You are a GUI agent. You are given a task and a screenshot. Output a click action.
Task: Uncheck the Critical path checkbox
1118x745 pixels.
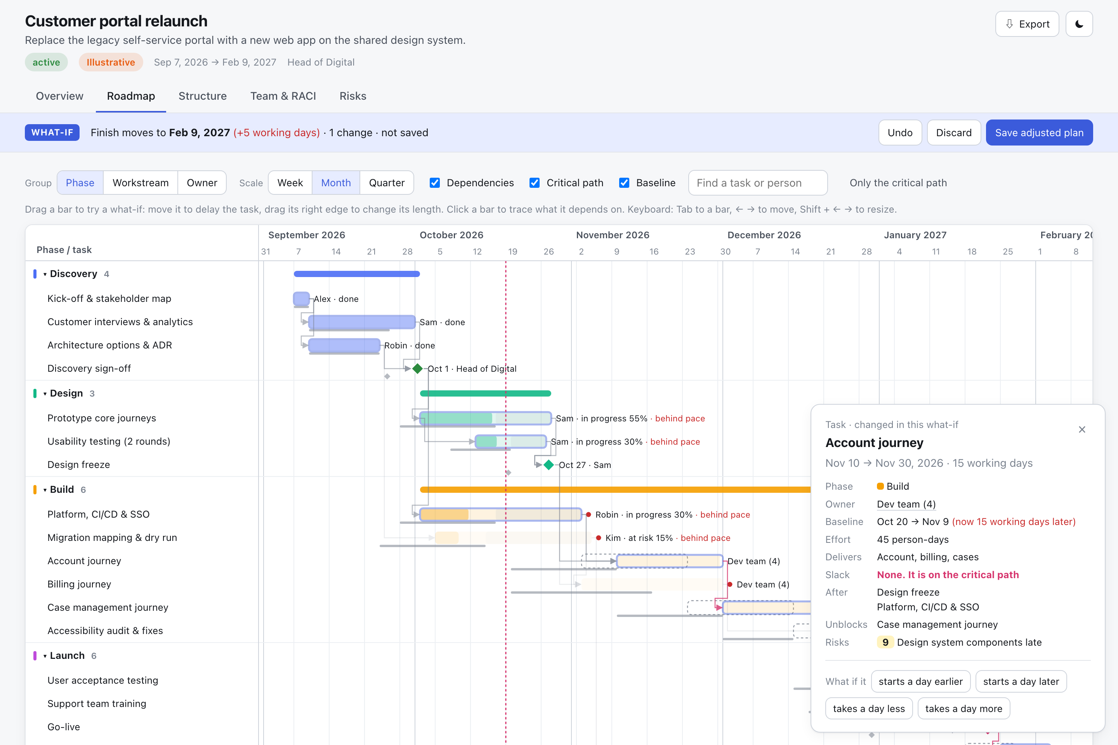[x=534, y=183]
